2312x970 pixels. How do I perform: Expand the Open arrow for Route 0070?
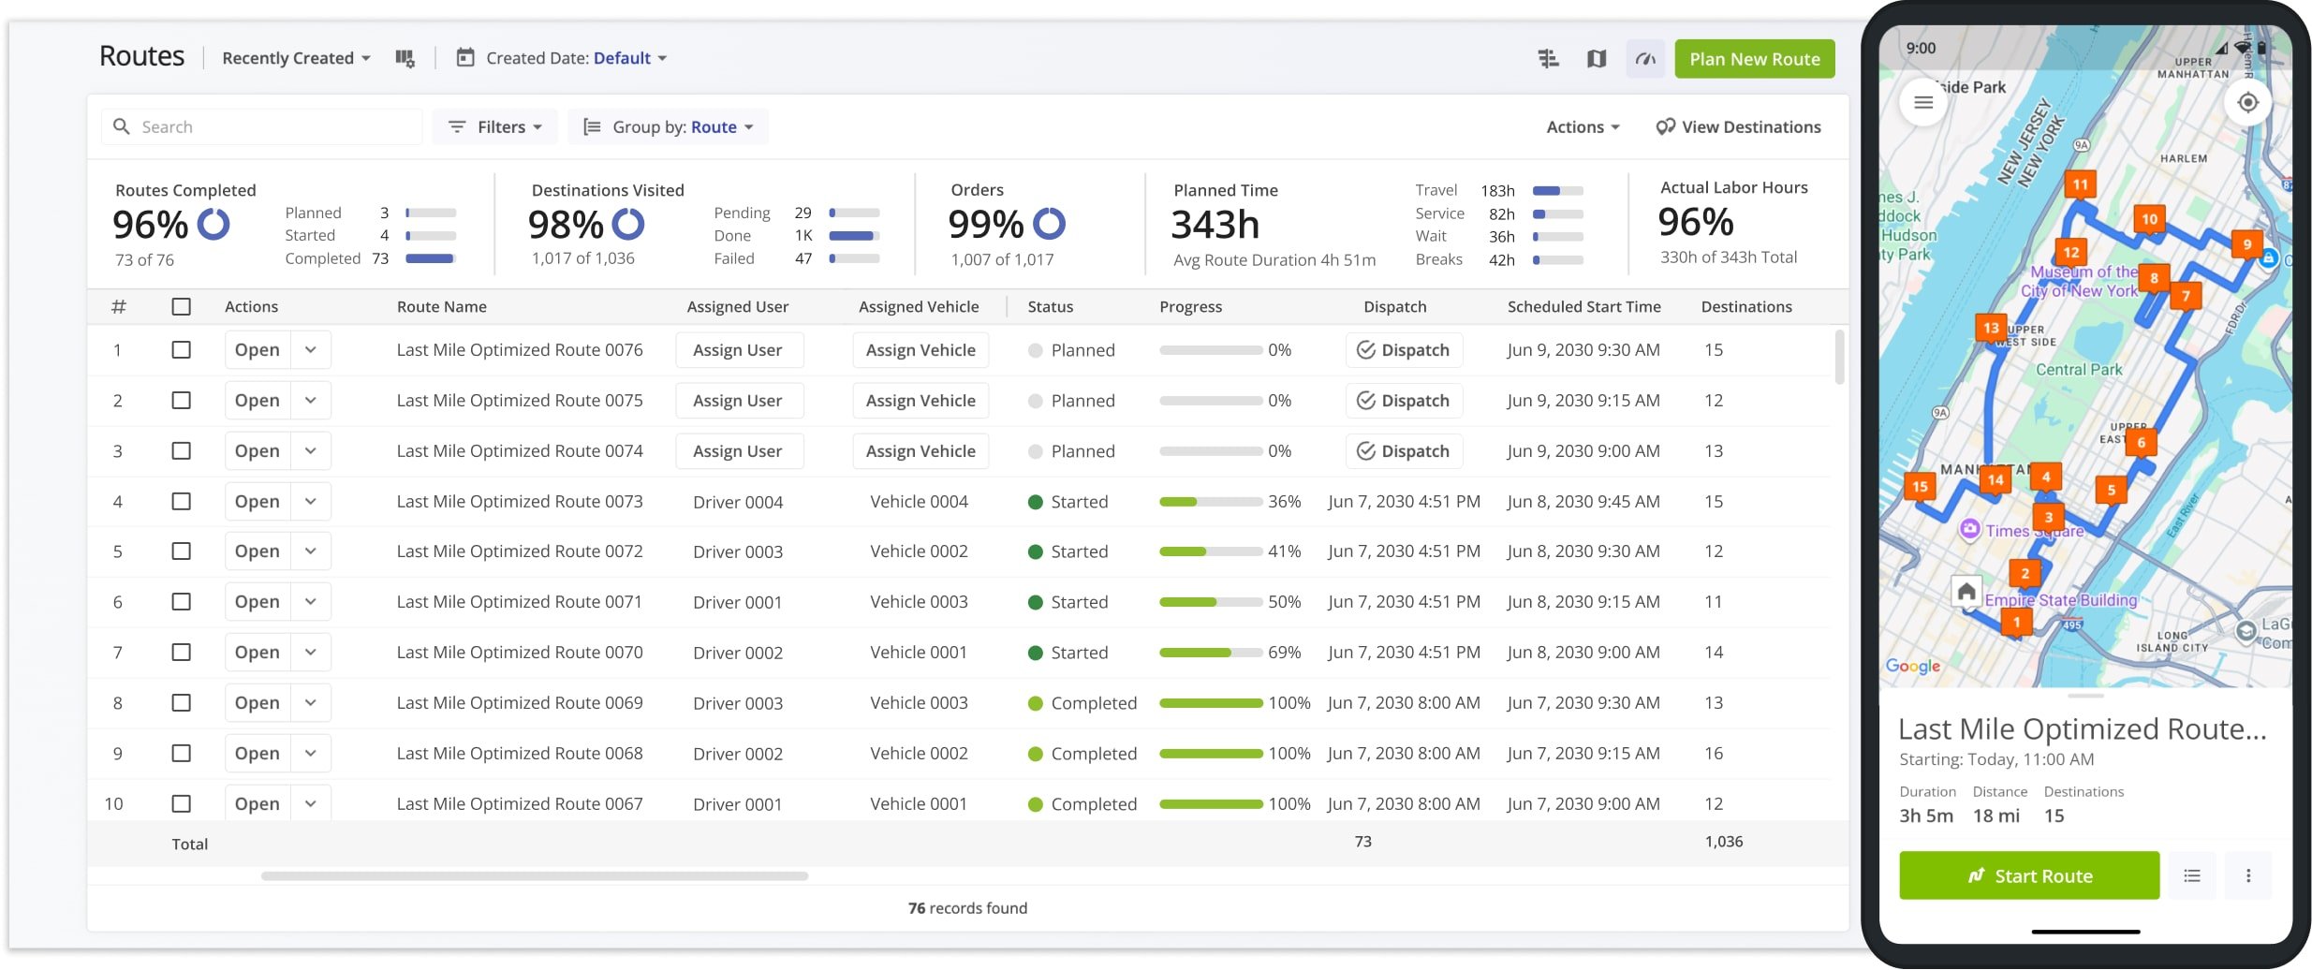[x=311, y=653]
